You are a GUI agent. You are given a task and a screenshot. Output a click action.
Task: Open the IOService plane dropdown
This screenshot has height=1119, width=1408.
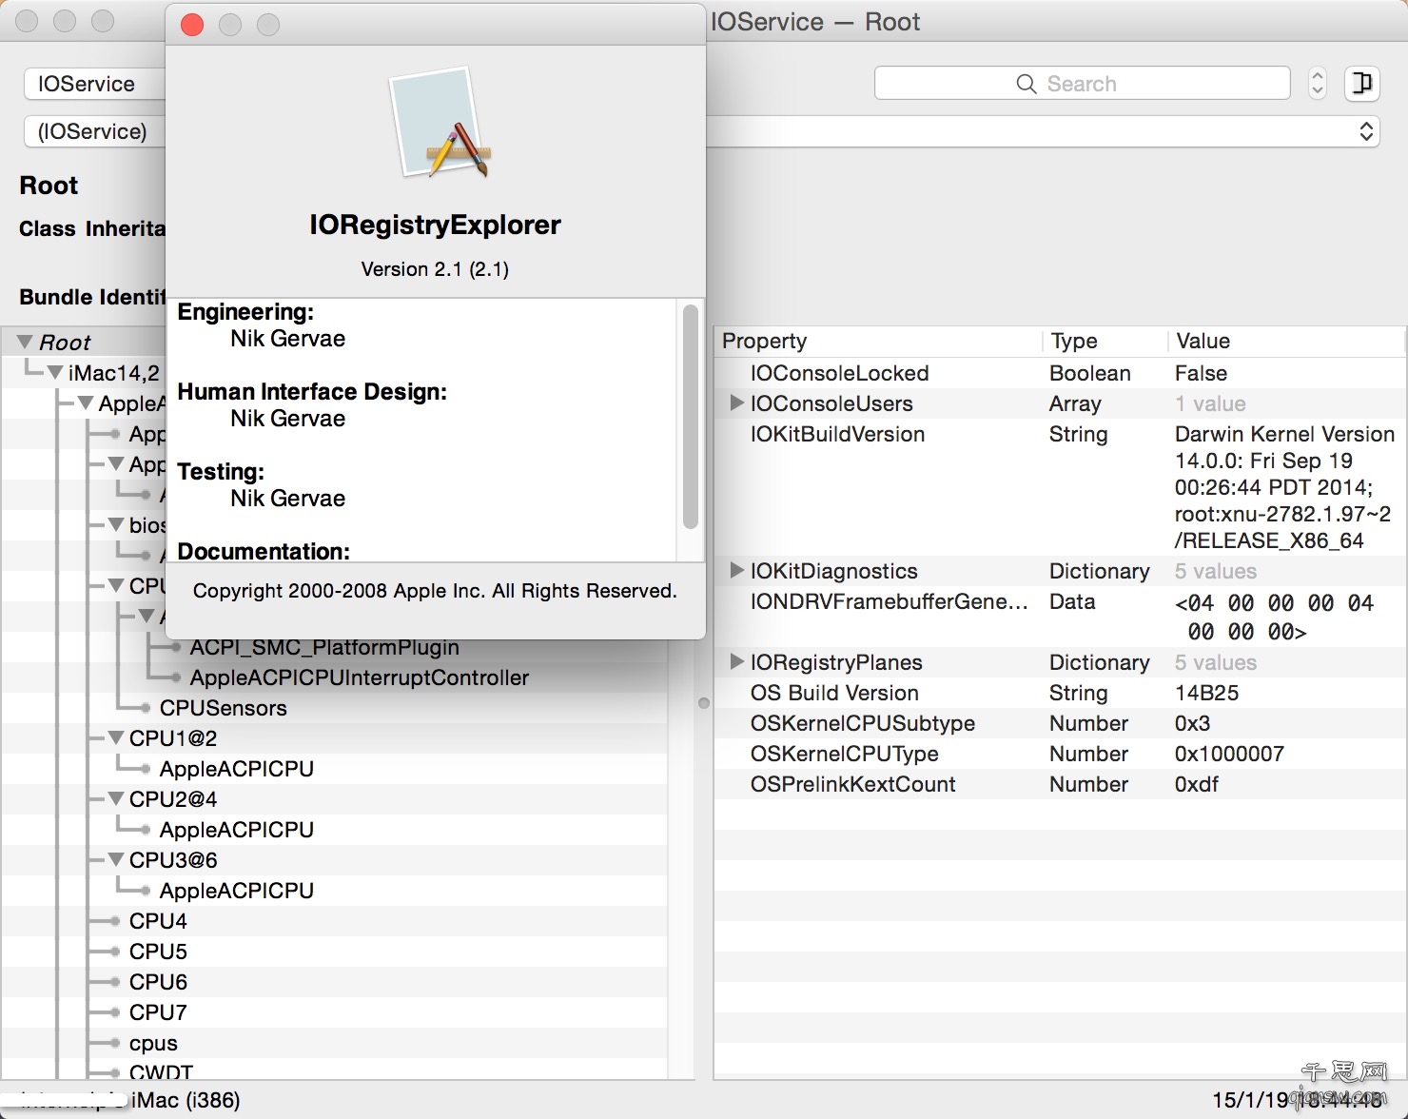pos(94,84)
